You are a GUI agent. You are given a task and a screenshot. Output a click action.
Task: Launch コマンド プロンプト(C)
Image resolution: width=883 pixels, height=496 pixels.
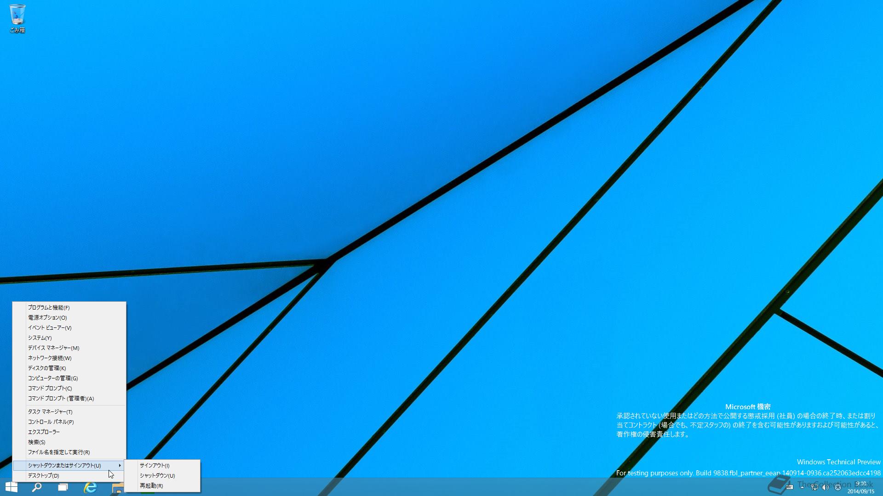(69, 389)
